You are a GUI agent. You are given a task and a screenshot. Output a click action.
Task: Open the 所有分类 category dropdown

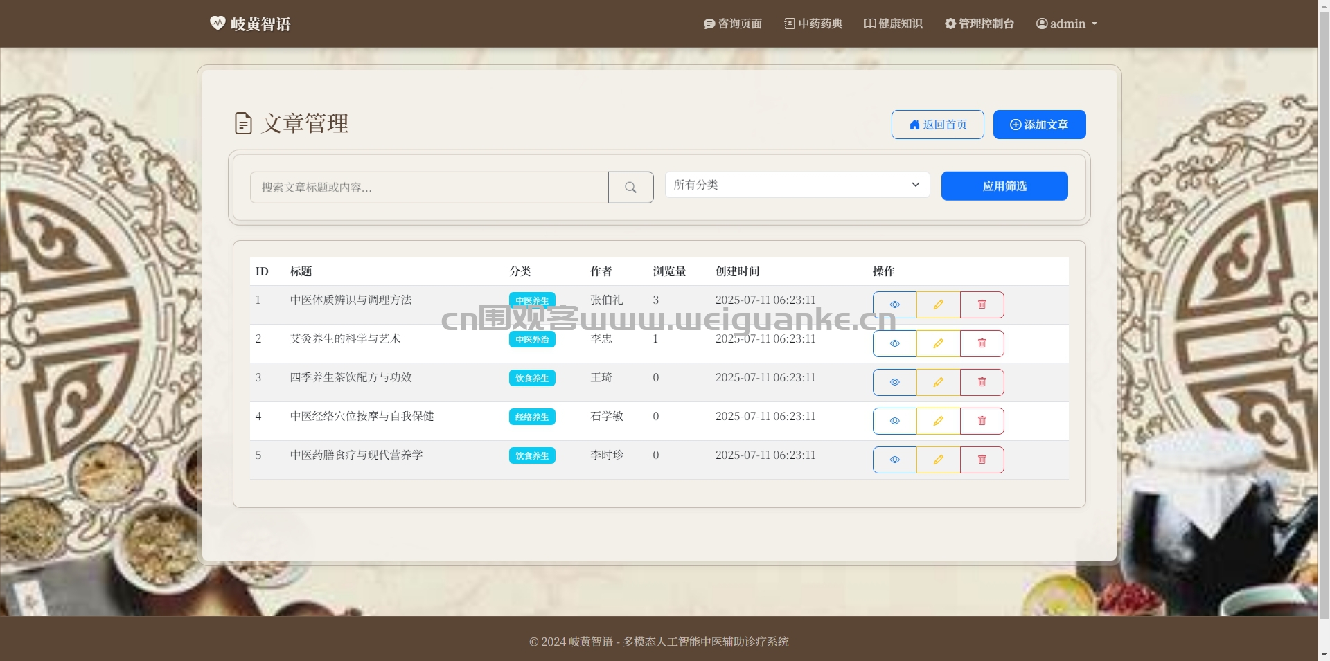[797, 185]
